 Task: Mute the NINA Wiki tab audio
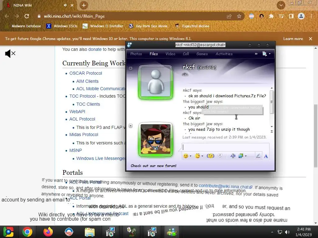click(65, 5)
